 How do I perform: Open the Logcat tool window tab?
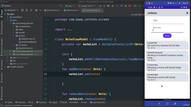coord(53,102)
